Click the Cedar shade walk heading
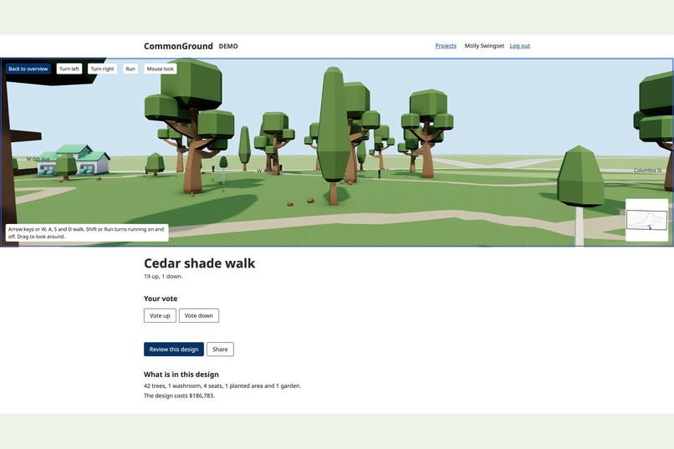Screen dimensions: 674x449 point(200,263)
